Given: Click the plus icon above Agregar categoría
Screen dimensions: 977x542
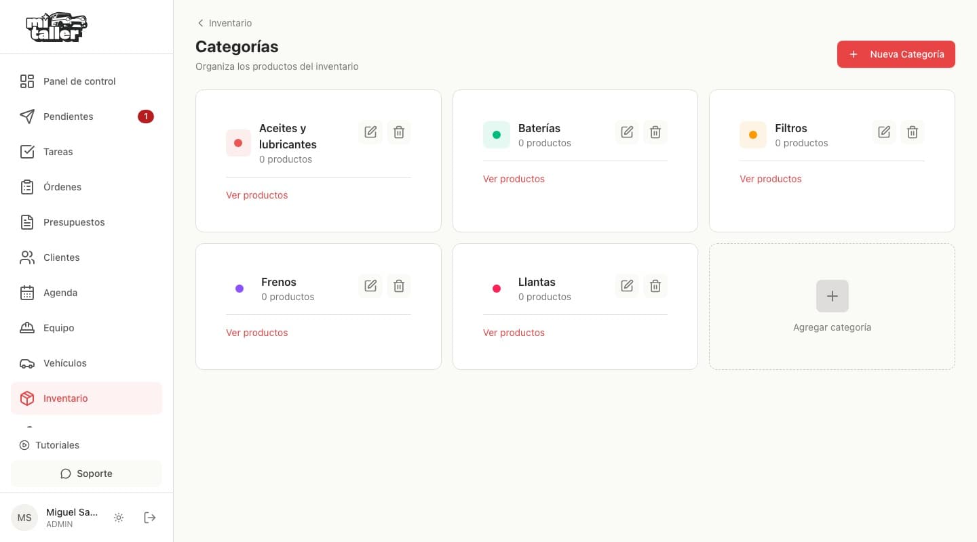Looking at the screenshot, I should 832,296.
